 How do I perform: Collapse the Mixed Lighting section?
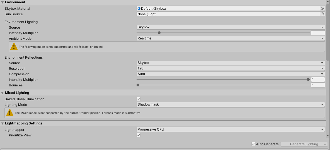click(2, 93)
